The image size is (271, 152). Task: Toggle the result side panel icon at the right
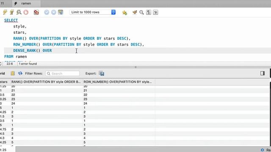[263, 73]
